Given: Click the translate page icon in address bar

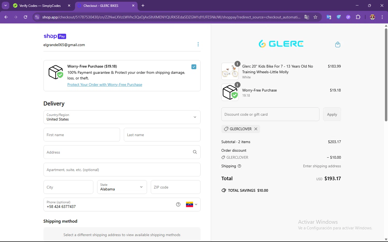Looking at the screenshot, I should click(x=307, y=17).
